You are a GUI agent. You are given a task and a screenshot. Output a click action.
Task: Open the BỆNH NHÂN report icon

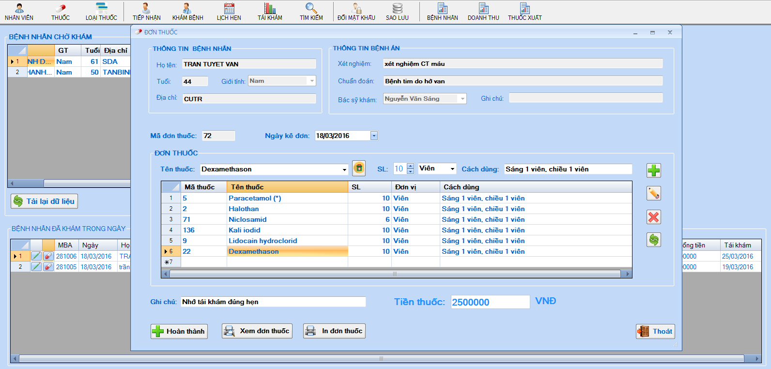(443, 12)
